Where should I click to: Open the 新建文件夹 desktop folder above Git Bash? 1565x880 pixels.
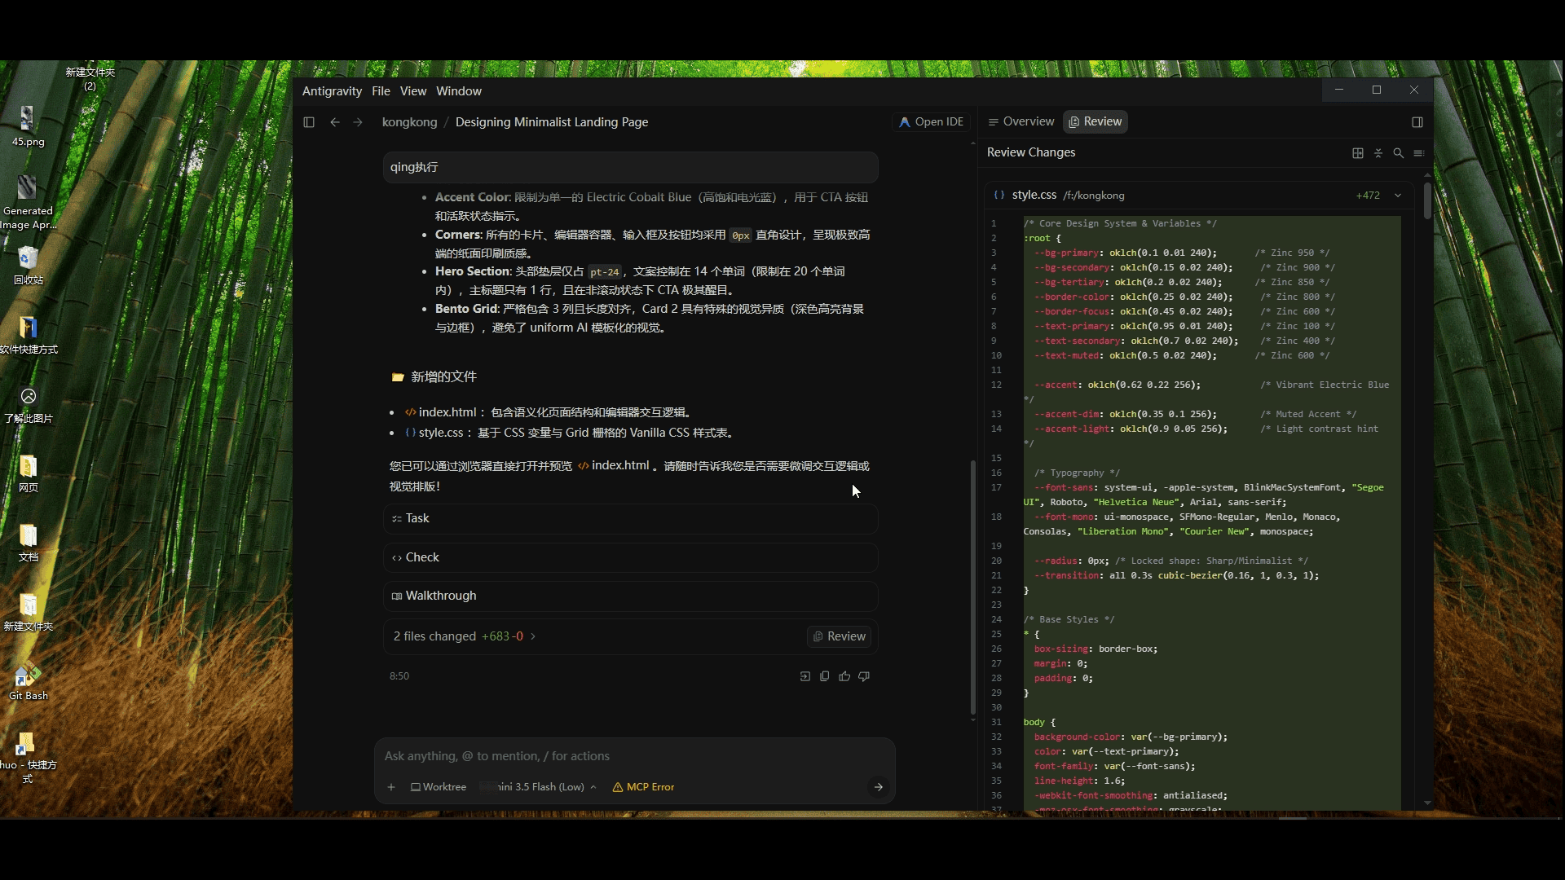[x=28, y=612]
